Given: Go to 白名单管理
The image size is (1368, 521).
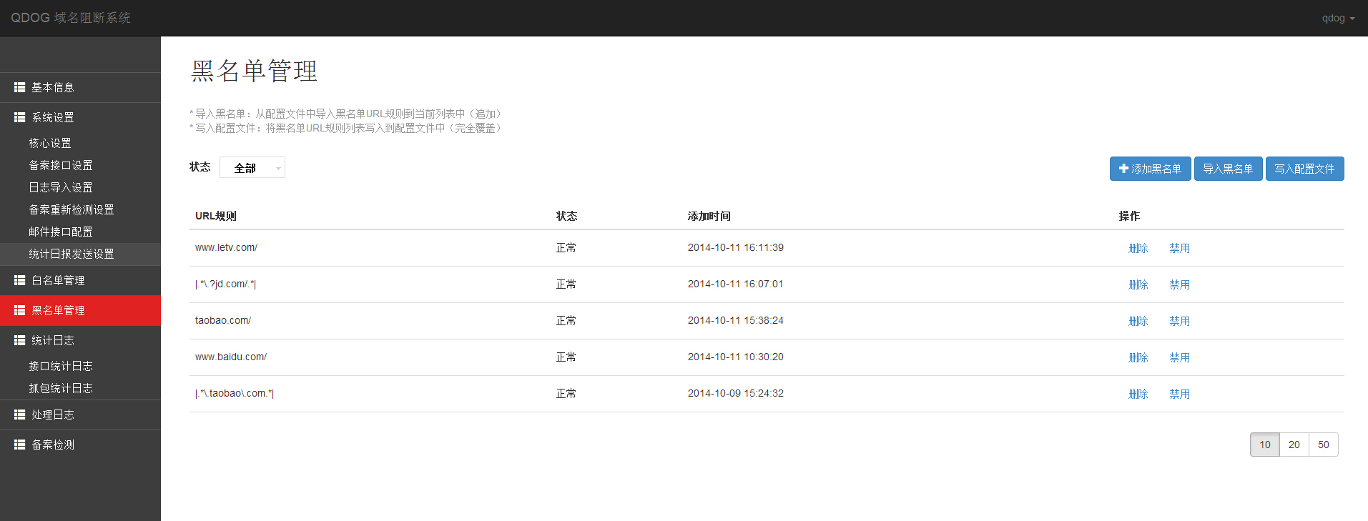Looking at the screenshot, I should pos(80,280).
